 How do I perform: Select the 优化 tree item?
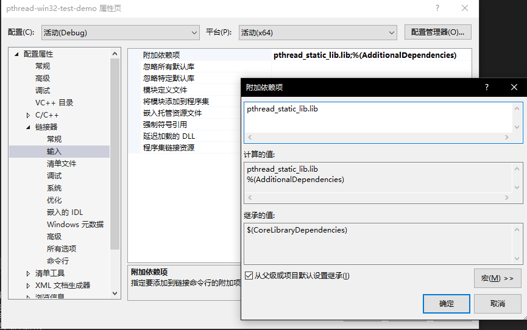54,200
